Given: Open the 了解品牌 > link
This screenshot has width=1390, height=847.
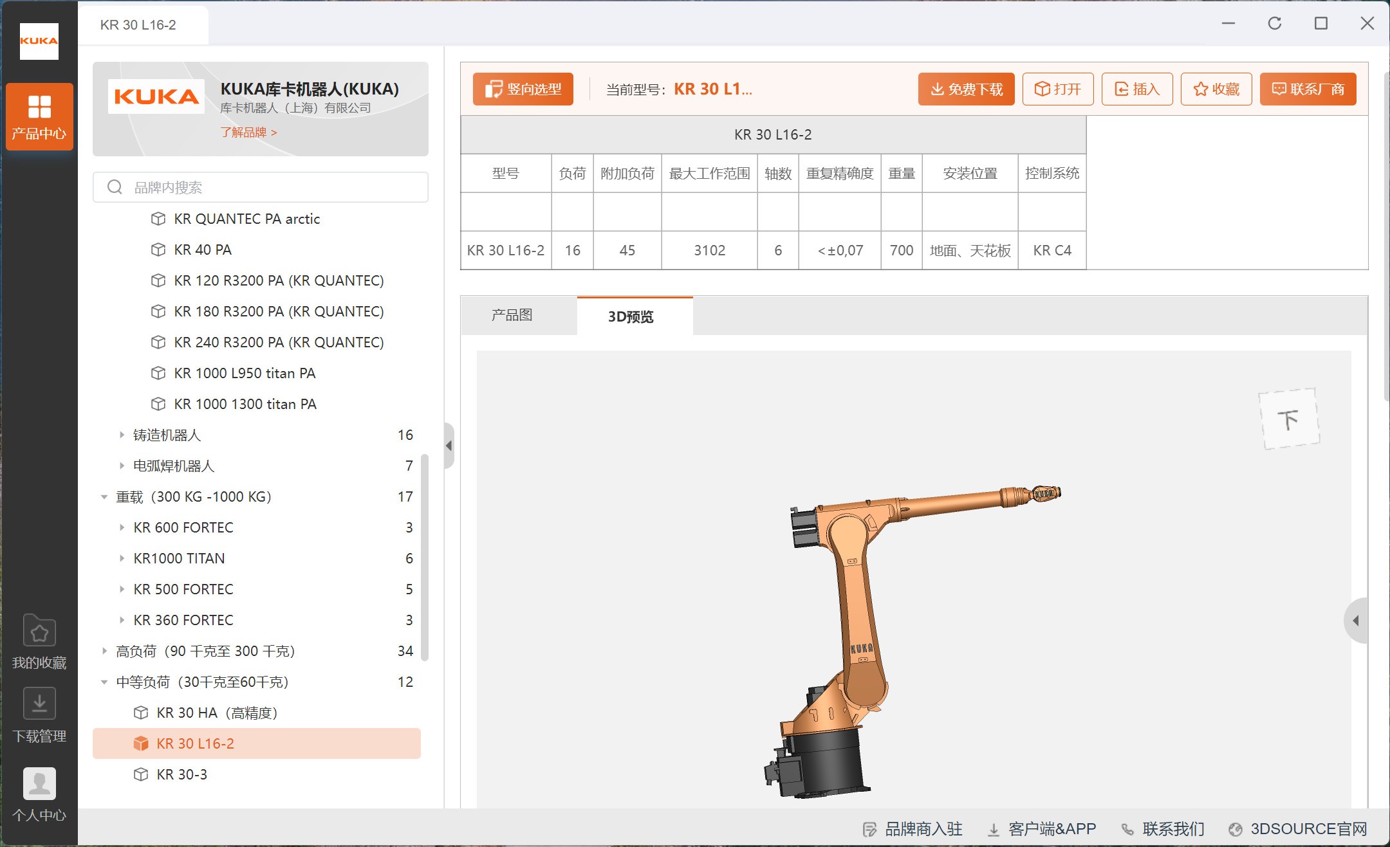Looking at the screenshot, I should pyautogui.click(x=248, y=132).
